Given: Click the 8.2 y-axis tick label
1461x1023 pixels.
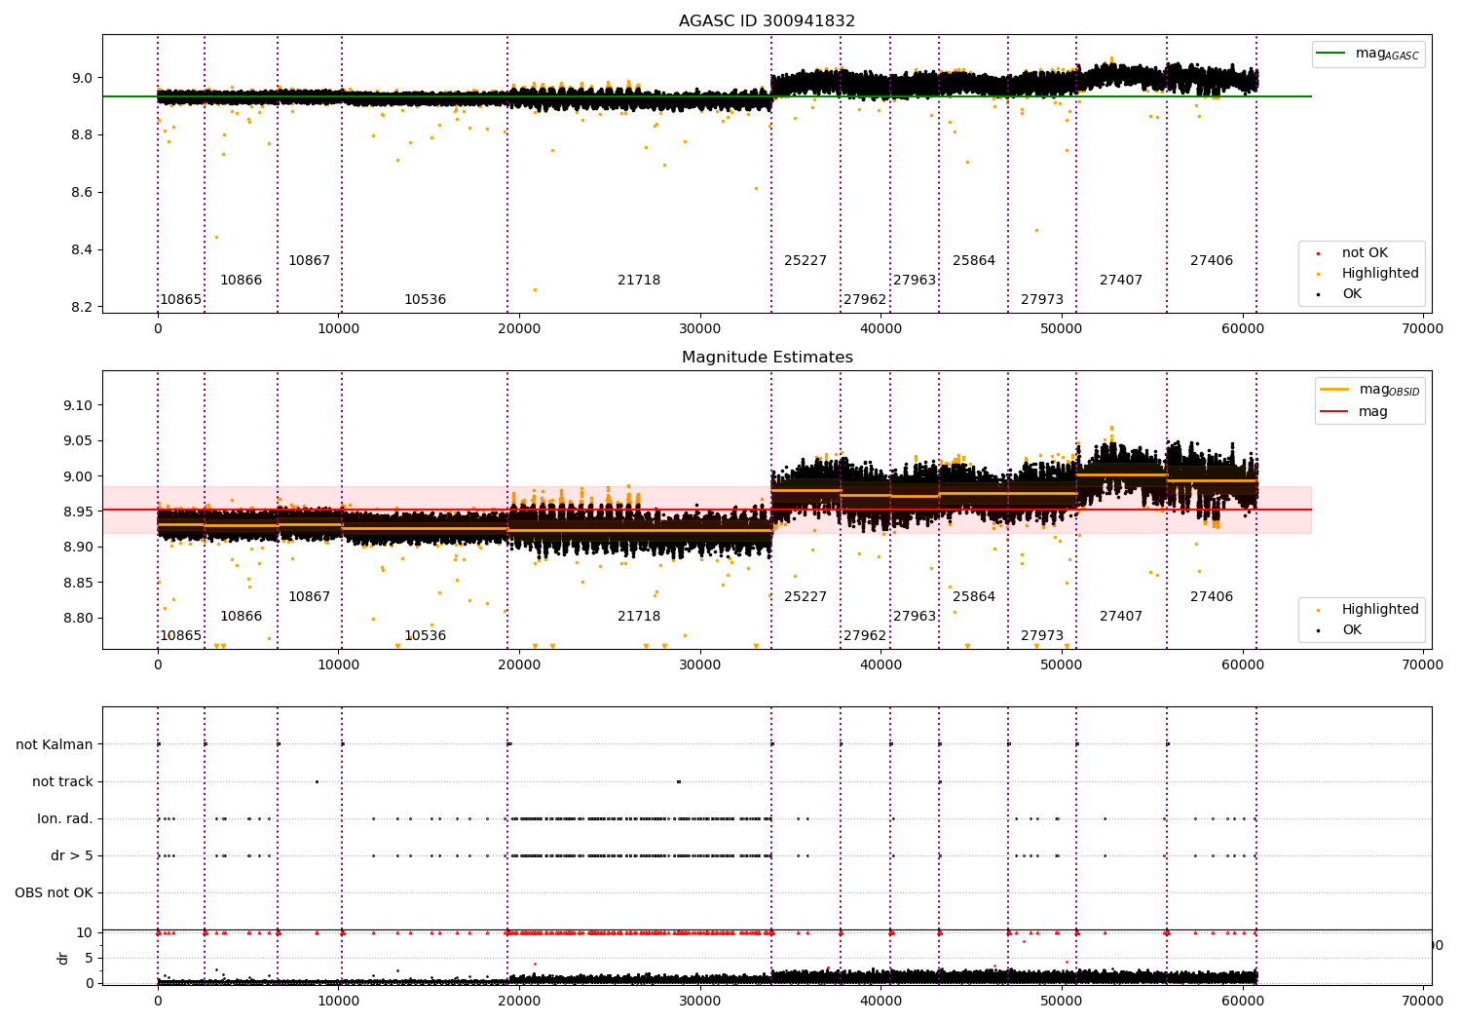Looking at the screenshot, I should [82, 308].
